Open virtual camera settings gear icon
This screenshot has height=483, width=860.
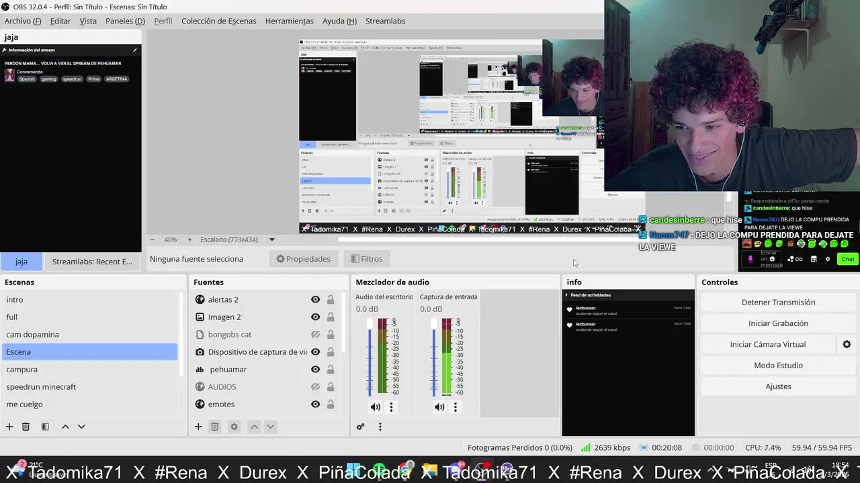point(847,344)
